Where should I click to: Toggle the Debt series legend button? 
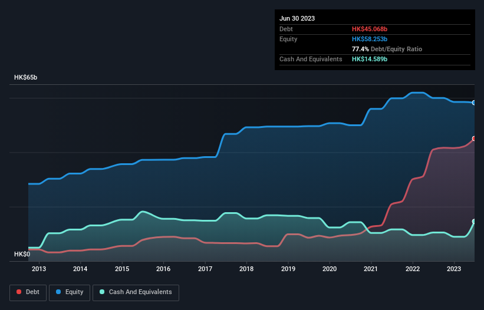28,292
